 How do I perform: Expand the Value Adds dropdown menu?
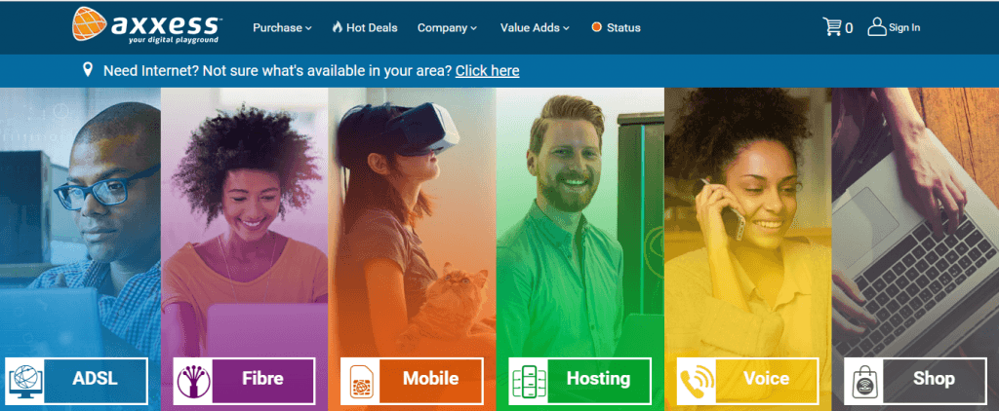(536, 28)
